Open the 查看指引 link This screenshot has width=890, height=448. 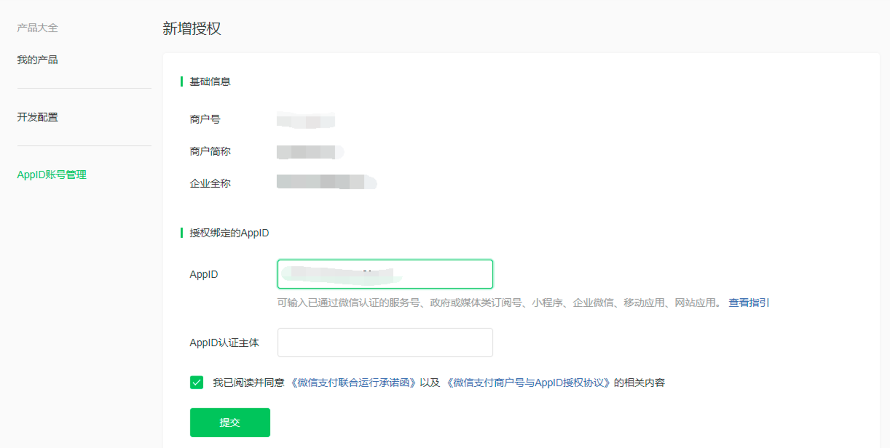point(749,303)
